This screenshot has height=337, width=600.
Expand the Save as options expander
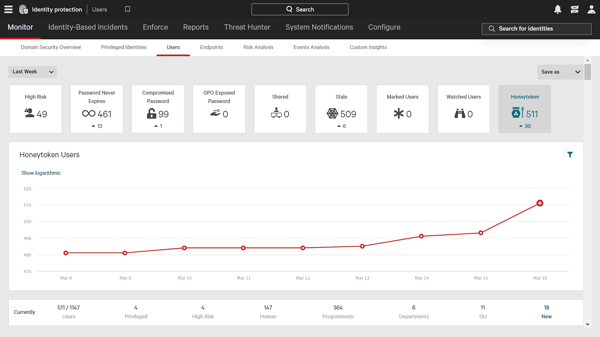(x=577, y=71)
